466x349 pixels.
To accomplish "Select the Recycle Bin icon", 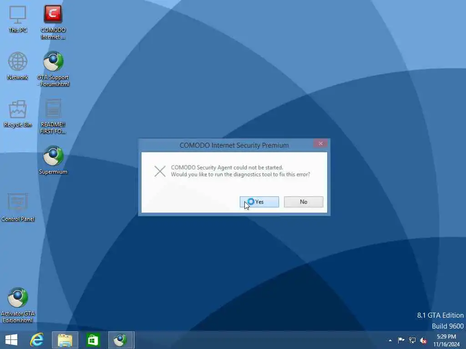I will click(18, 114).
